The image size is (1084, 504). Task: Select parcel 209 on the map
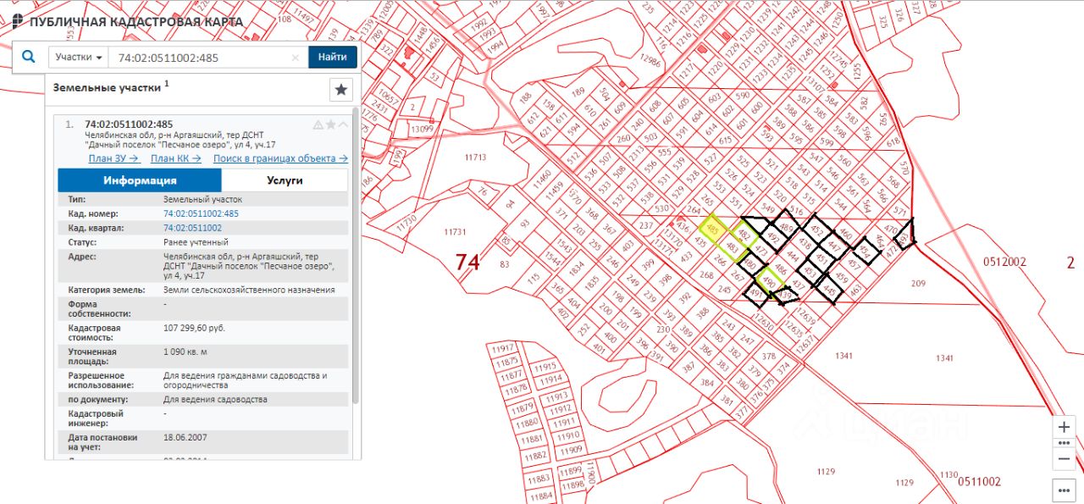pos(917,284)
